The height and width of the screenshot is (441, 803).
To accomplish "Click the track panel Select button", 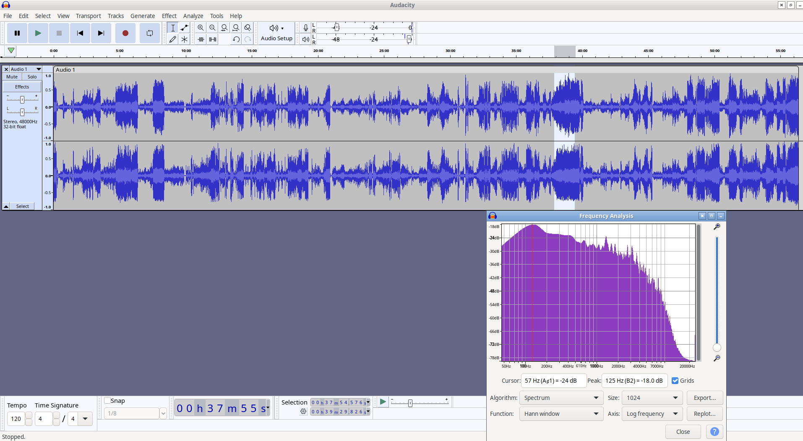I will click(23, 206).
